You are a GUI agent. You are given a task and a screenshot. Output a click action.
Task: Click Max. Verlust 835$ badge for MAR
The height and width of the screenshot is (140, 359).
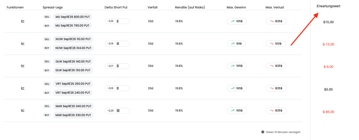click(276, 110)
